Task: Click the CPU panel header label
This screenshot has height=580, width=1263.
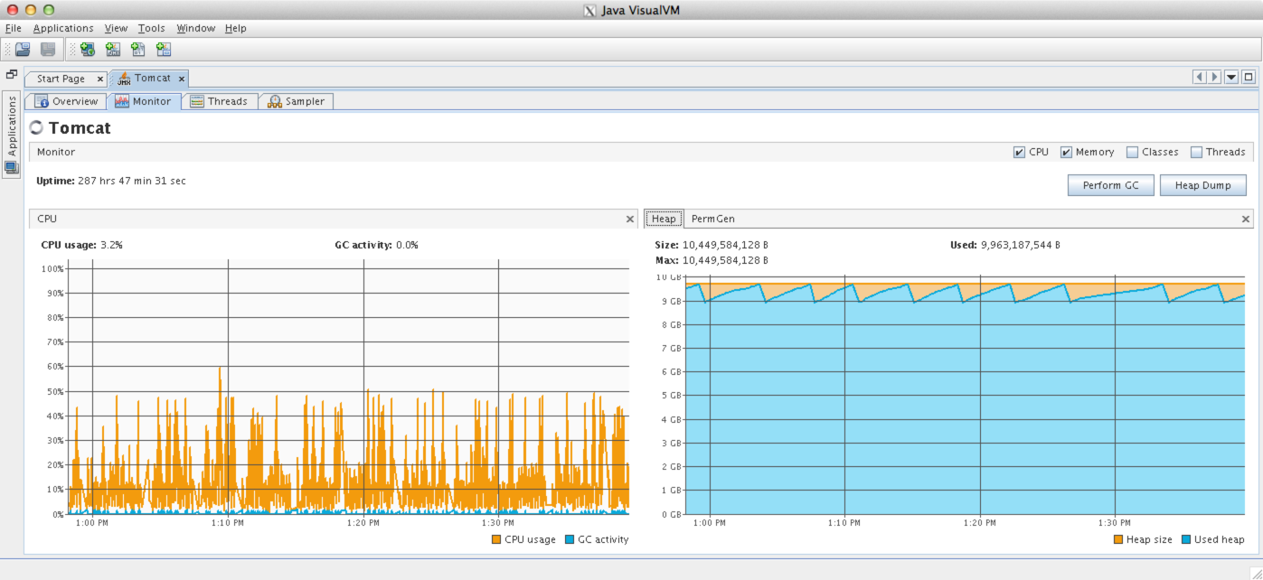Action: click(46, 219)
